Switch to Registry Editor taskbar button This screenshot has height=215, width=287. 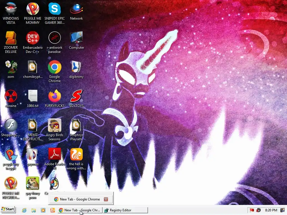pyautogui.click(x=125, y=210)
